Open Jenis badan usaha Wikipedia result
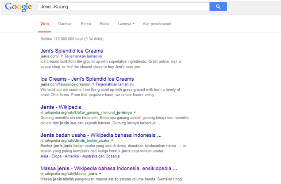This screenshot has height=184, width=281. pos(101,135)
